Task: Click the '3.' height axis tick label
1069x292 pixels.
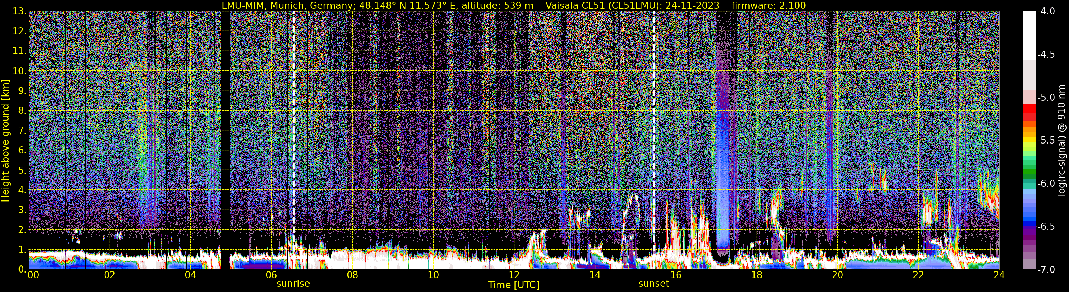Action: click(x=22, y=210)
